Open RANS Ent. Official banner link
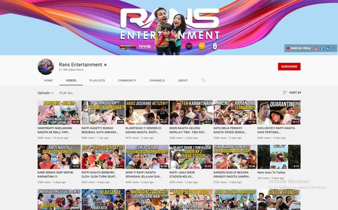This screenshot has width=338, height=210. (x=298, y=48)
